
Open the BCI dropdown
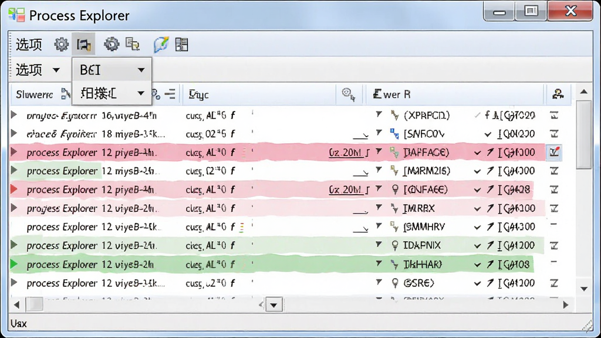(112, 70)
